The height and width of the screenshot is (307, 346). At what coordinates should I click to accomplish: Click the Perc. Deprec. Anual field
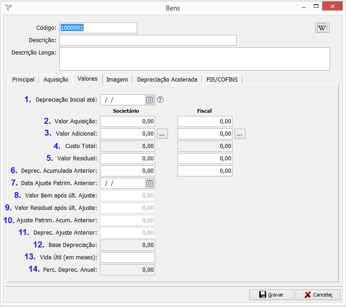point(128,270)
